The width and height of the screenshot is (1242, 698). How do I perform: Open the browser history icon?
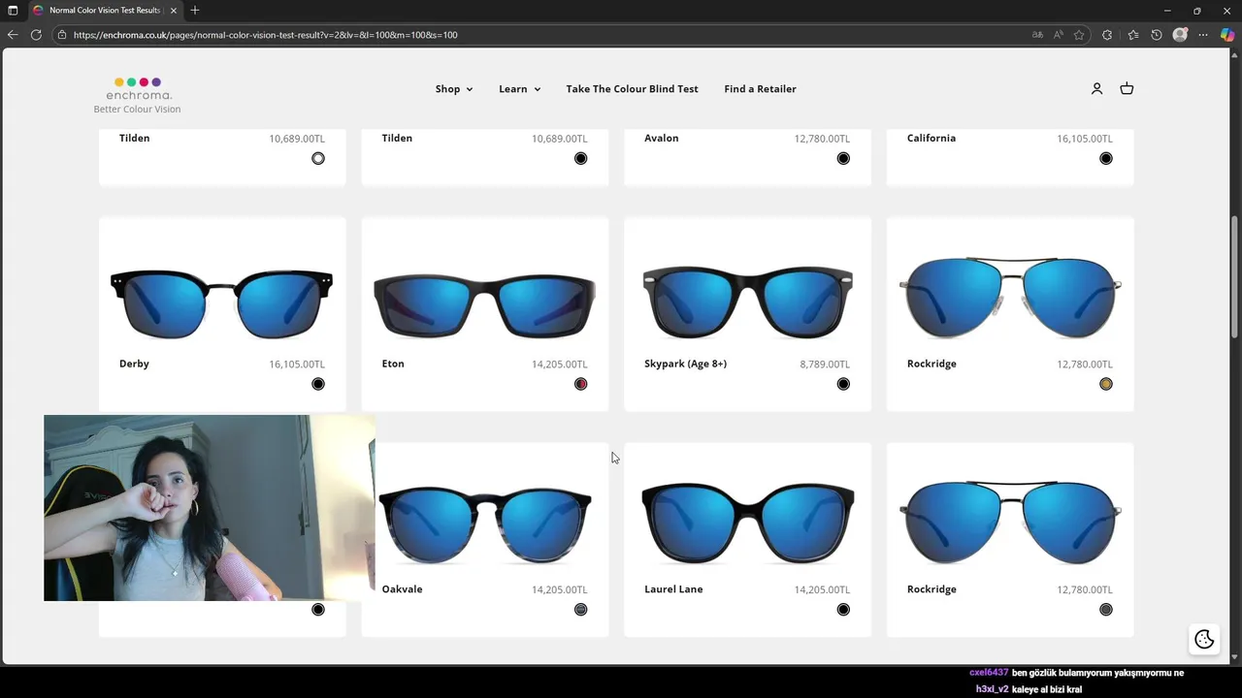[x=1156, y=35]
